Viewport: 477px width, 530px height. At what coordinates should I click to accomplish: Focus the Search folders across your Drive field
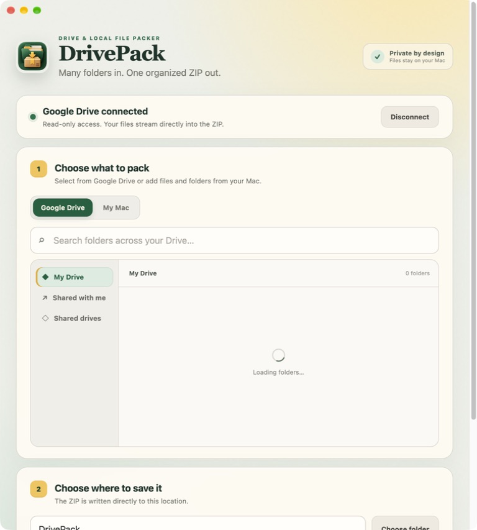coord(234,240)
